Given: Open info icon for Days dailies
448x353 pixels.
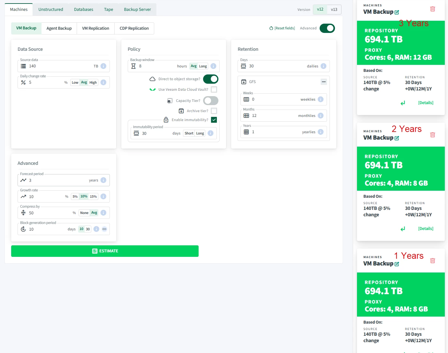Looking at the screenshot, I should coord(323,66).
